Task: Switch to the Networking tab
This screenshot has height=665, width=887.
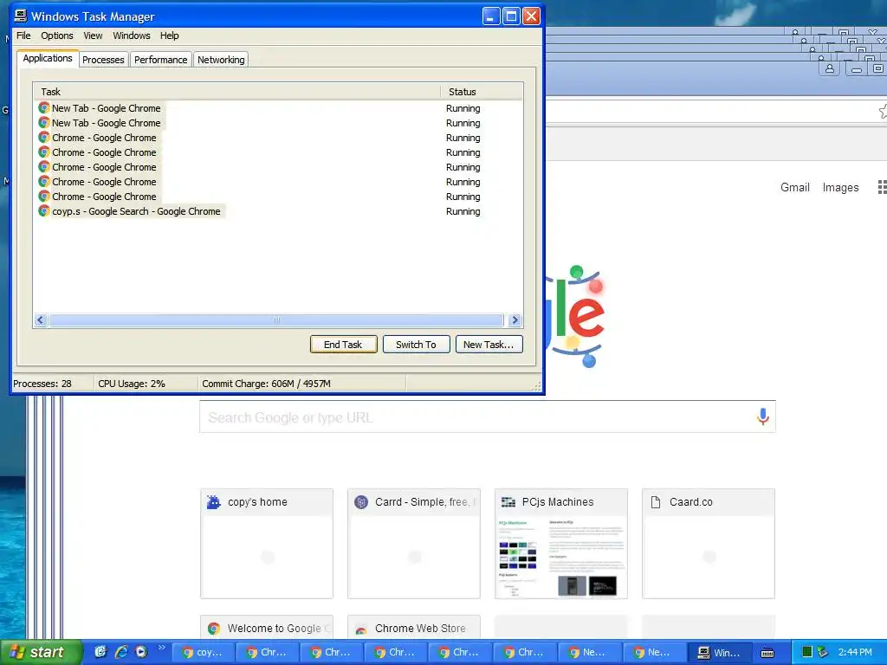Action: (221, 60)
